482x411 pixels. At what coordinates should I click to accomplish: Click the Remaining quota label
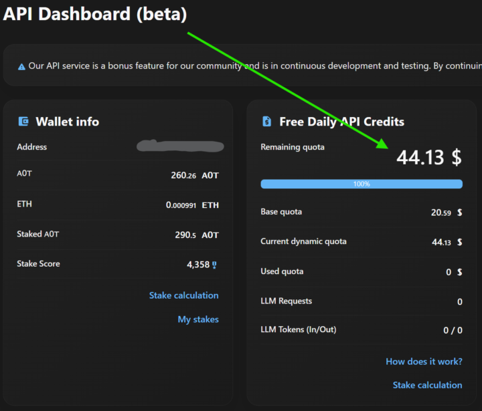[x=293, y=147]
